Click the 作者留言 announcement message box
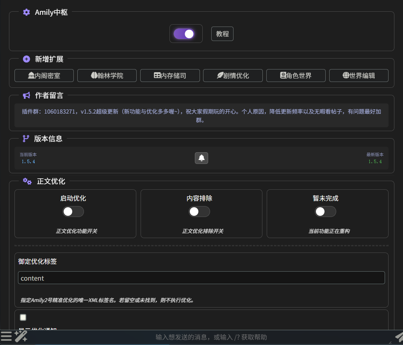Image resolution: width=403 pixels, height=345 pixels. click(x=201, y=116)
